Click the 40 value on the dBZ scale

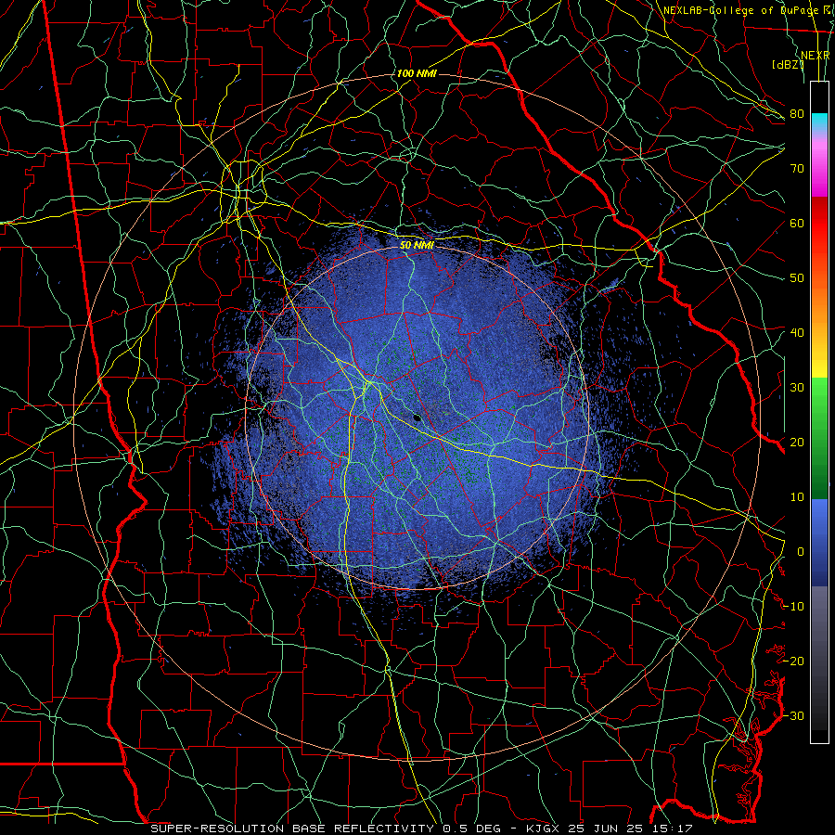797,333
